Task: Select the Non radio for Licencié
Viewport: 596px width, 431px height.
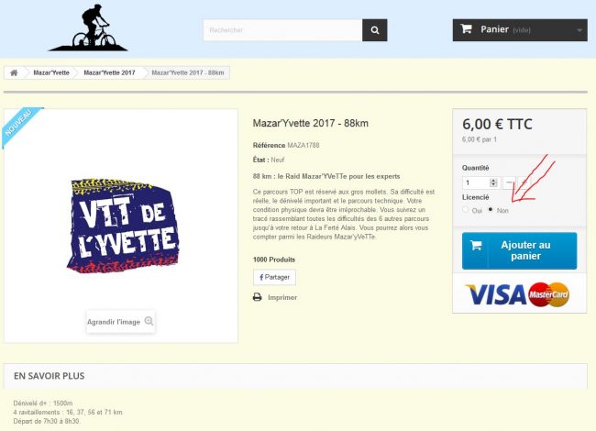Action: pos(491,210)
